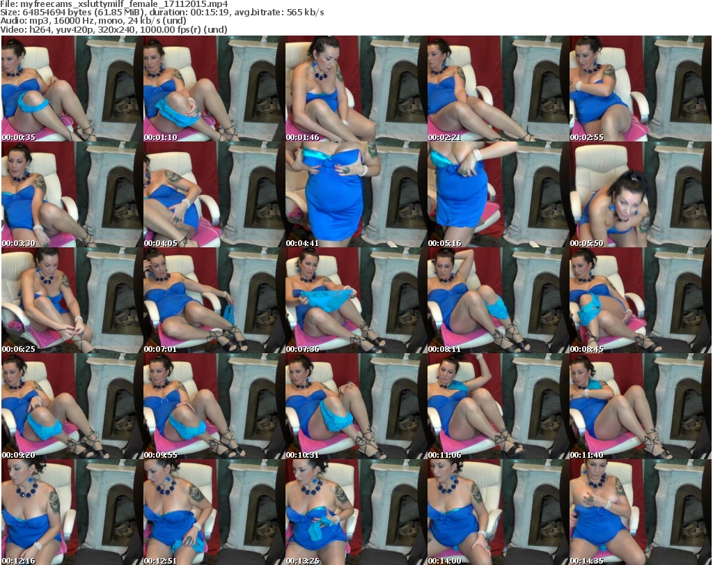Image resolution: width=713 pixels, height=565 pixels.
Task: Pick the frame with timestamp 00:12:51
Action: point(214,512)
